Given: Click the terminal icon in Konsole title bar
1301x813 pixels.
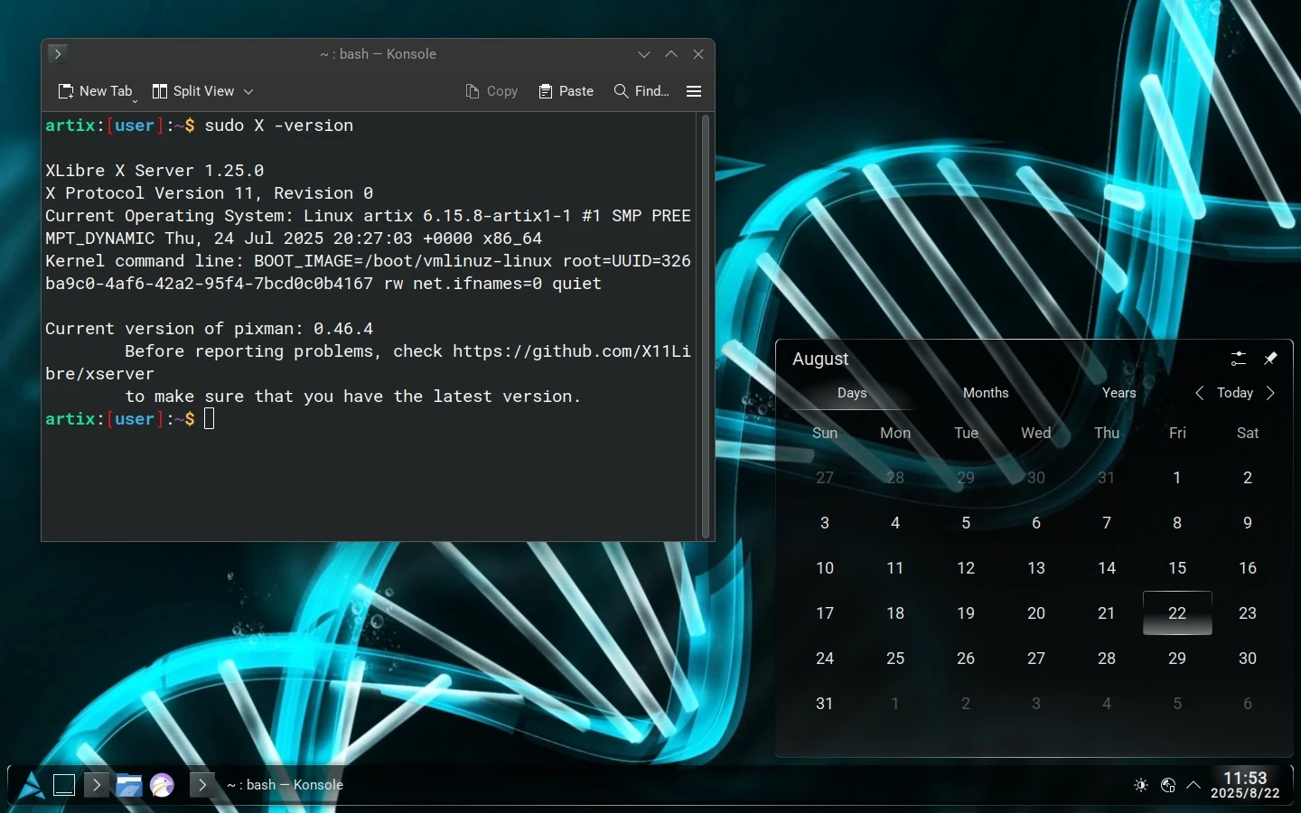Looking at the screenshot, I should tap(58, 54).
